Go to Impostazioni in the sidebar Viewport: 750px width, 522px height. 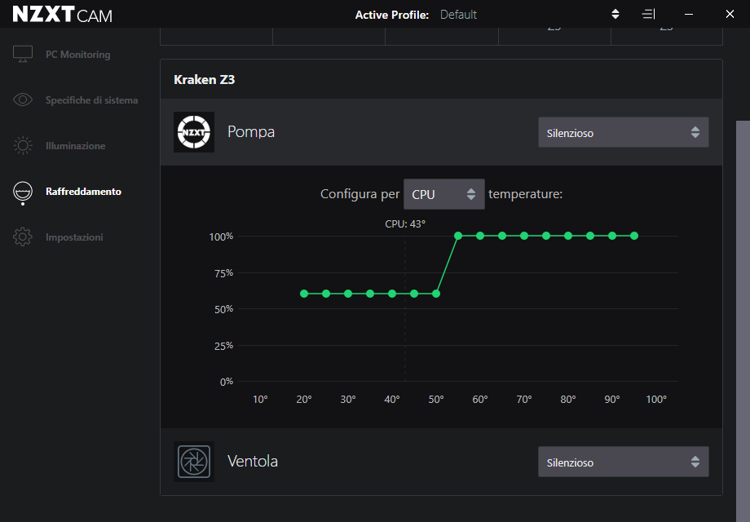point(74,237)
